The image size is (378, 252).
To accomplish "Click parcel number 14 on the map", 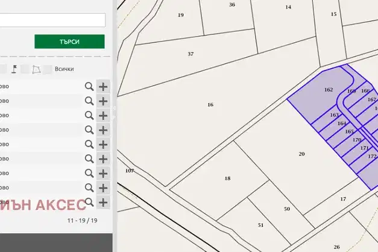I will [288, 7].
